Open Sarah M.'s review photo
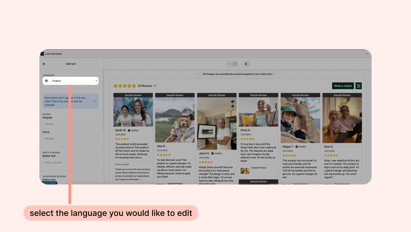The width and height of the screenshot is (411, 232). [133, 112]
